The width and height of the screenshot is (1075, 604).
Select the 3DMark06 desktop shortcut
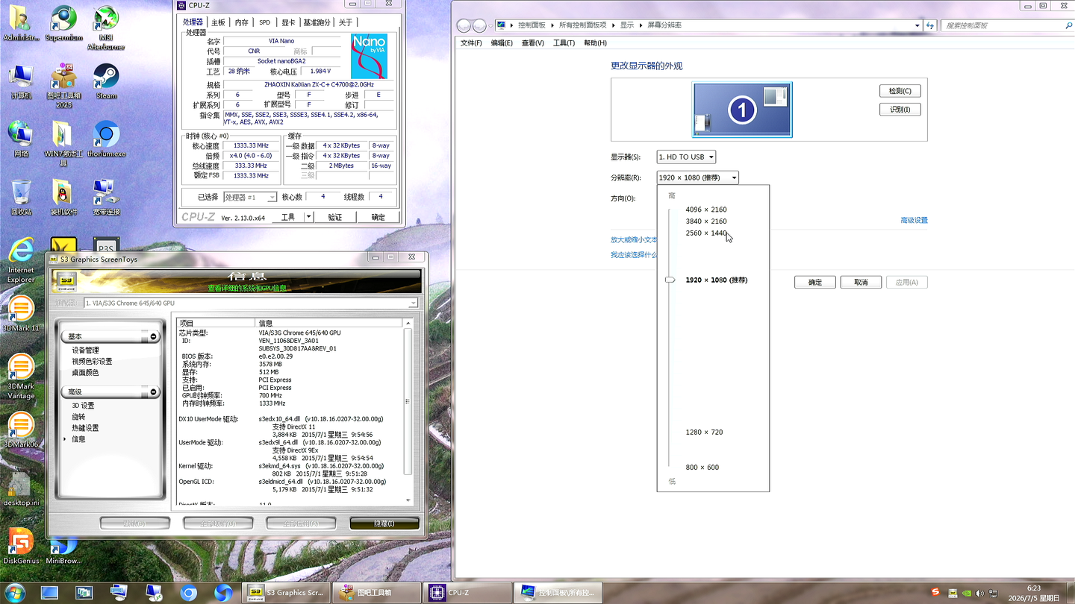click(x=21, y=430)
